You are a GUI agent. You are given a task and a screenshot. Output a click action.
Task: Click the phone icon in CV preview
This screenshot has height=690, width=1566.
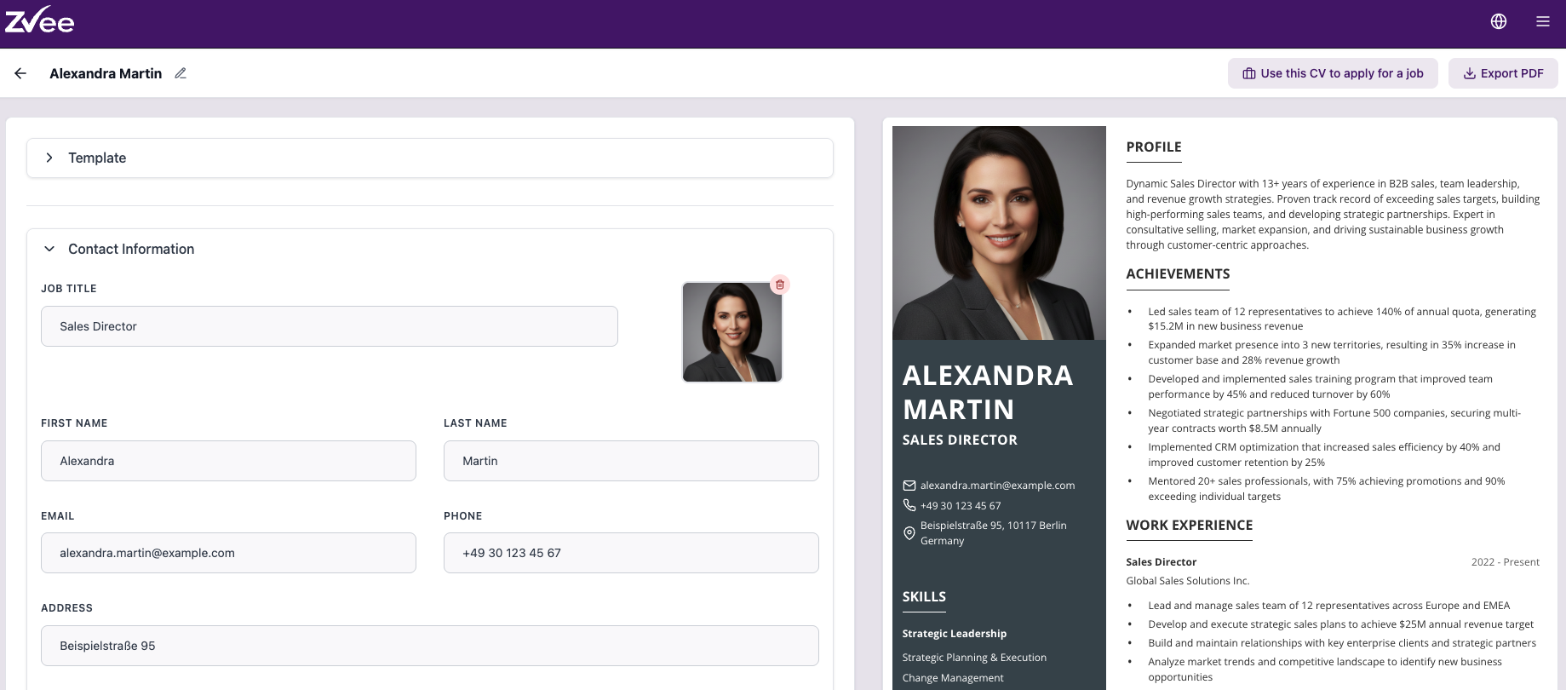(x=909, y=505)
